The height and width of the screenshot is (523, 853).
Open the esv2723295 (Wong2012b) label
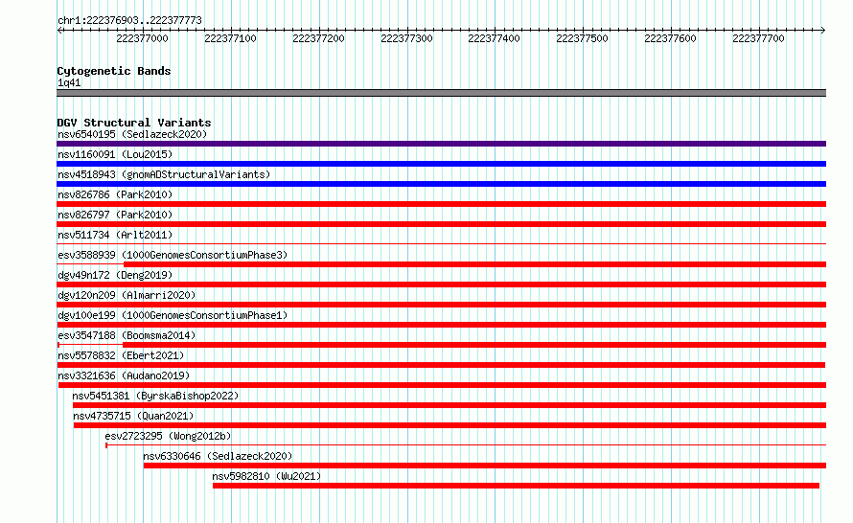(168, 436)
